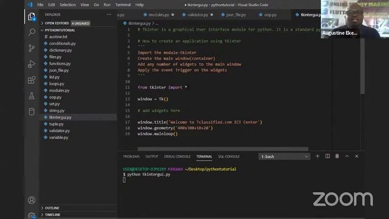Show the Output panel tab

151,156
